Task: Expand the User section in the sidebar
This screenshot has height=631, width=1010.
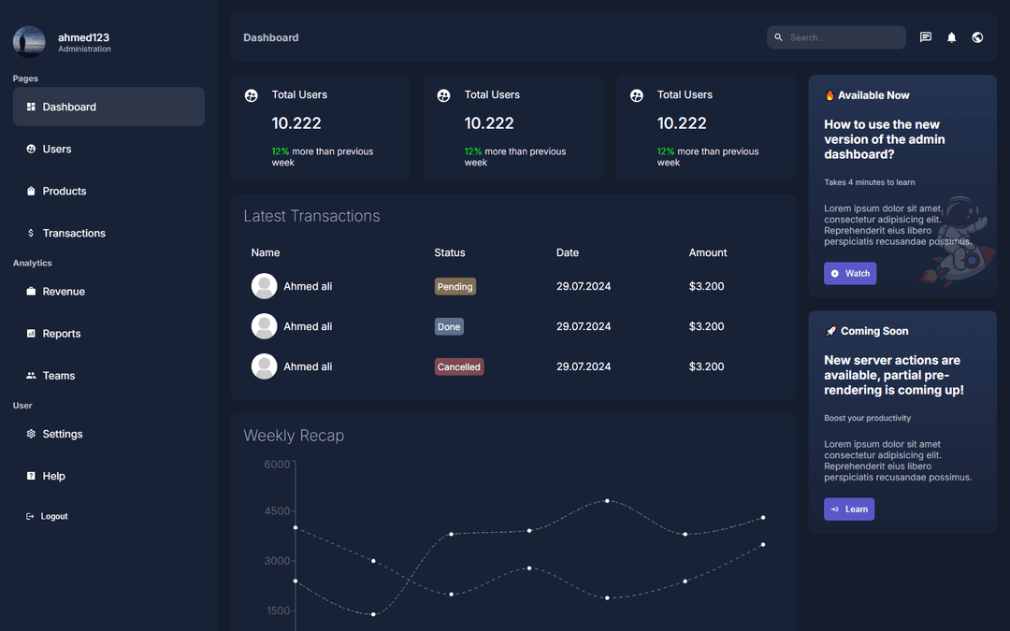Action: (x=22, y=405)
